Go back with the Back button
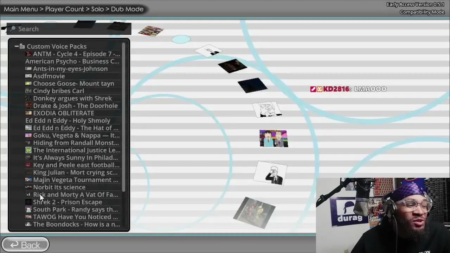Image resolution: width=450 pixels, height=253 pixels. pyautogui.click(x=25, y=245)
